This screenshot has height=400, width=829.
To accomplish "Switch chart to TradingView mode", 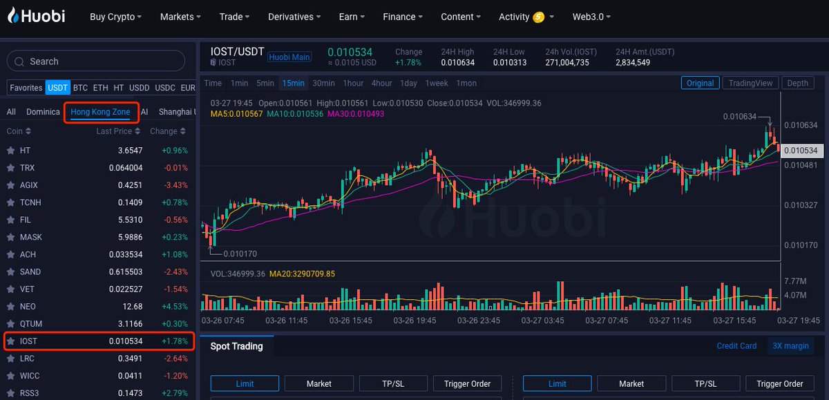I will (x=751, y=83).
